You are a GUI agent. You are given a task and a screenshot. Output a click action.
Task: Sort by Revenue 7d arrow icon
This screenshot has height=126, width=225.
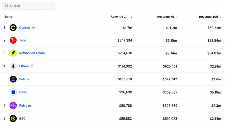(176, 17)
